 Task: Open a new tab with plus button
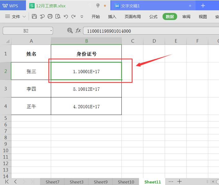point(203,6)
